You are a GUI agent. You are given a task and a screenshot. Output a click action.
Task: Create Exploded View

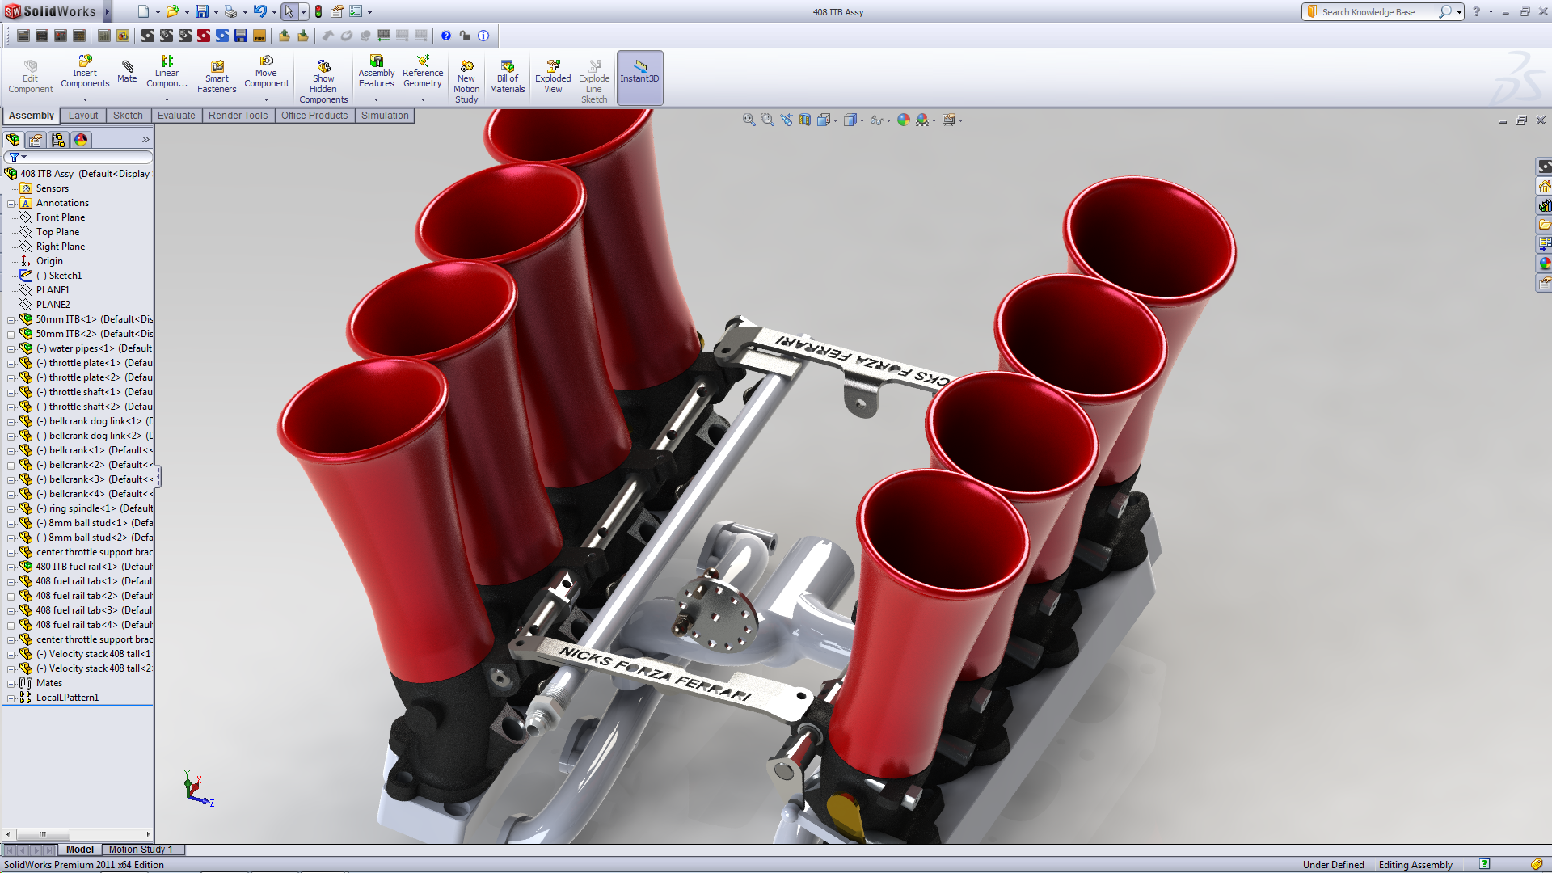coord(553,77)
